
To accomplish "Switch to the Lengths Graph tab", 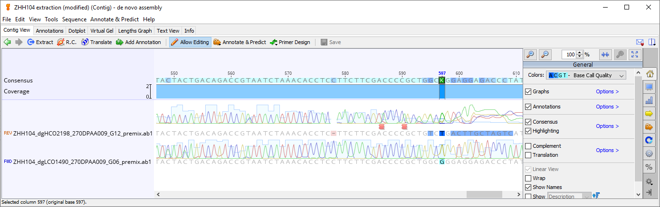I will pos(135,30).
